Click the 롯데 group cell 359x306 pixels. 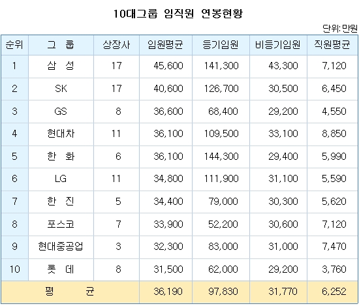[61, 269]
